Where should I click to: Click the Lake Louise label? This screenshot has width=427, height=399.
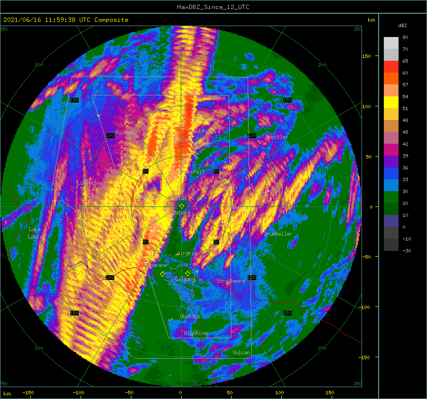(x=36, y=233)
